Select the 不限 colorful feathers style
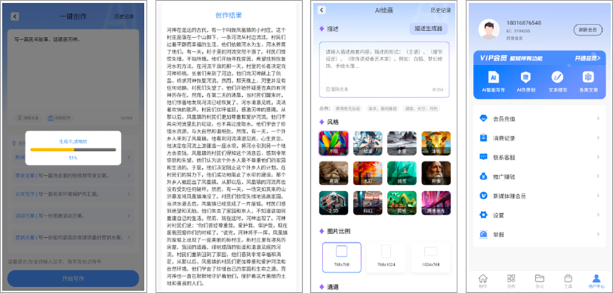The width and height of the screenshot is (613, 293). pyautogui.click(x=333, y=143)
